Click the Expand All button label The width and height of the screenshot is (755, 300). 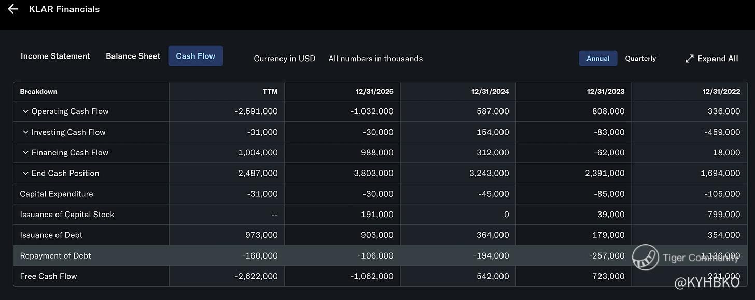pos(718,59)
